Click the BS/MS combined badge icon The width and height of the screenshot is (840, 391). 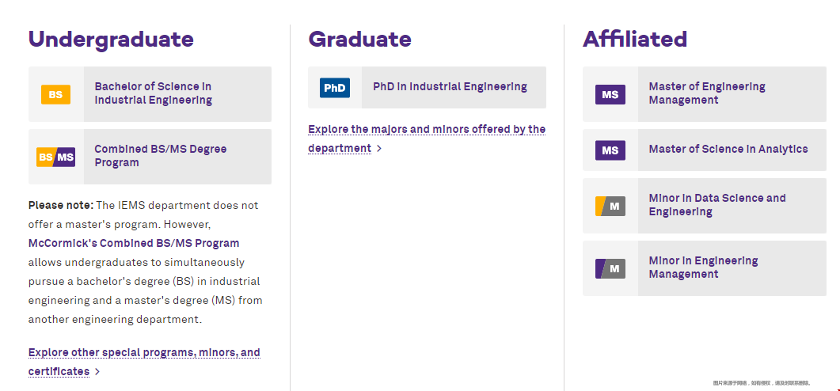coord(55,157)
